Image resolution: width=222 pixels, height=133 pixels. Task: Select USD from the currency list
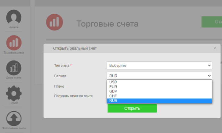(159, 82)
